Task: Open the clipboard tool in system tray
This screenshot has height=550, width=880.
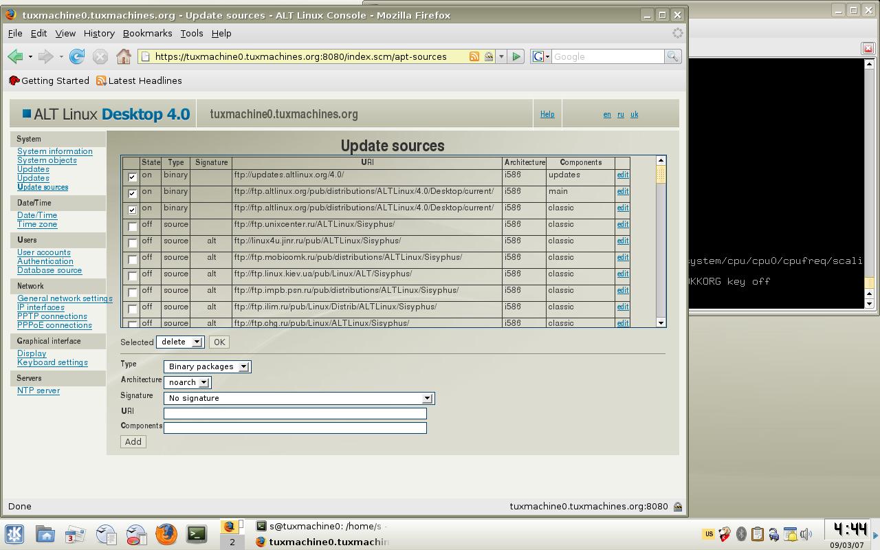Action: [x=758, y=534]
